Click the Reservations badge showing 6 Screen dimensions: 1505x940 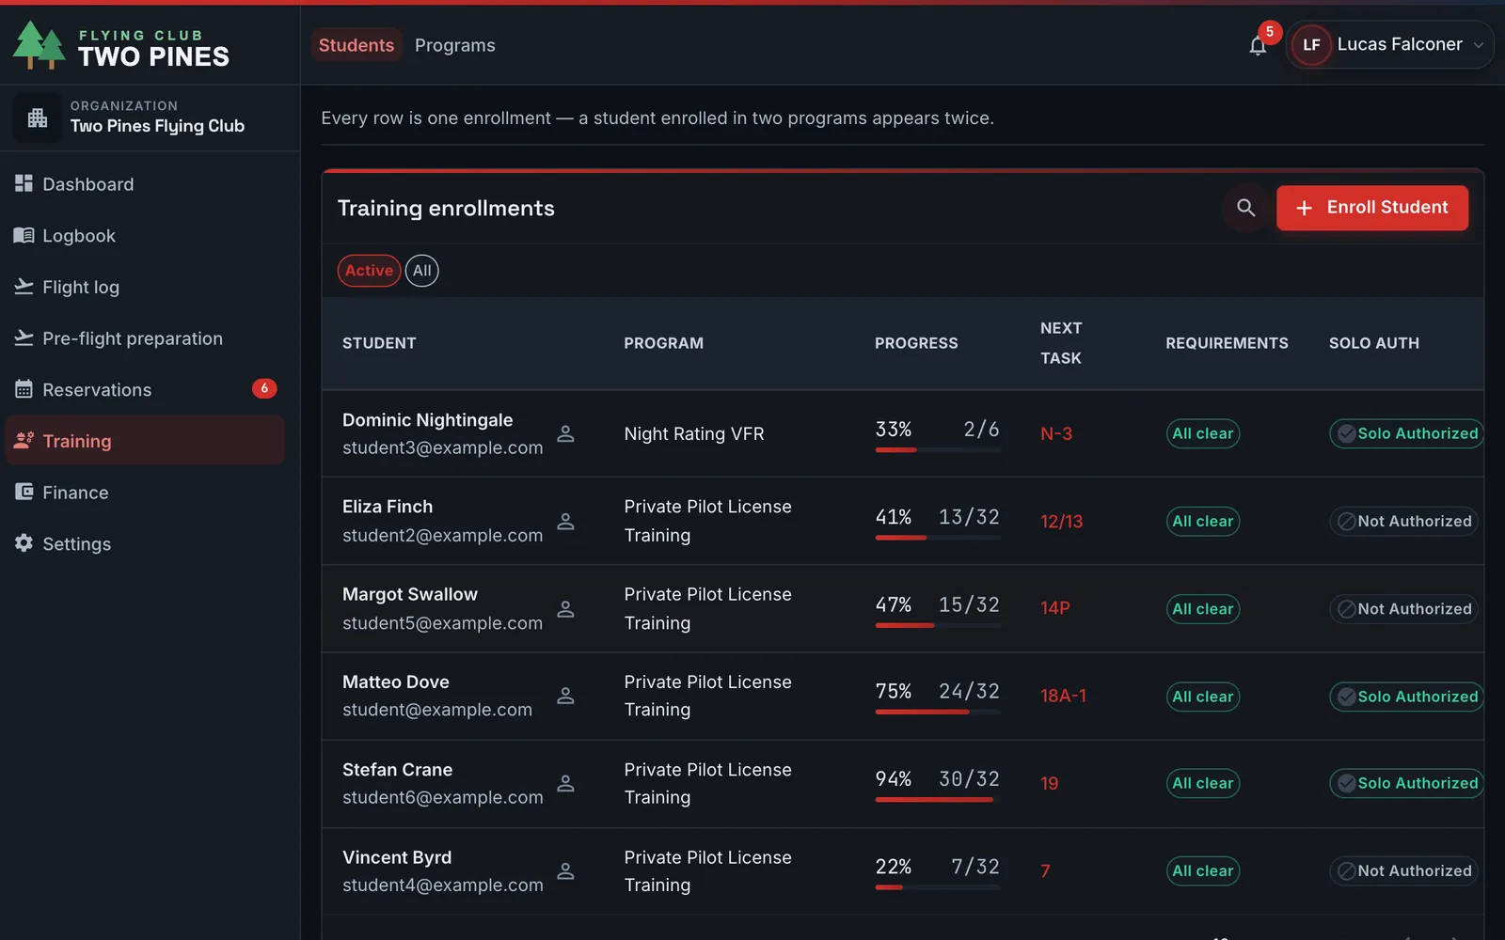click(264, 388)
